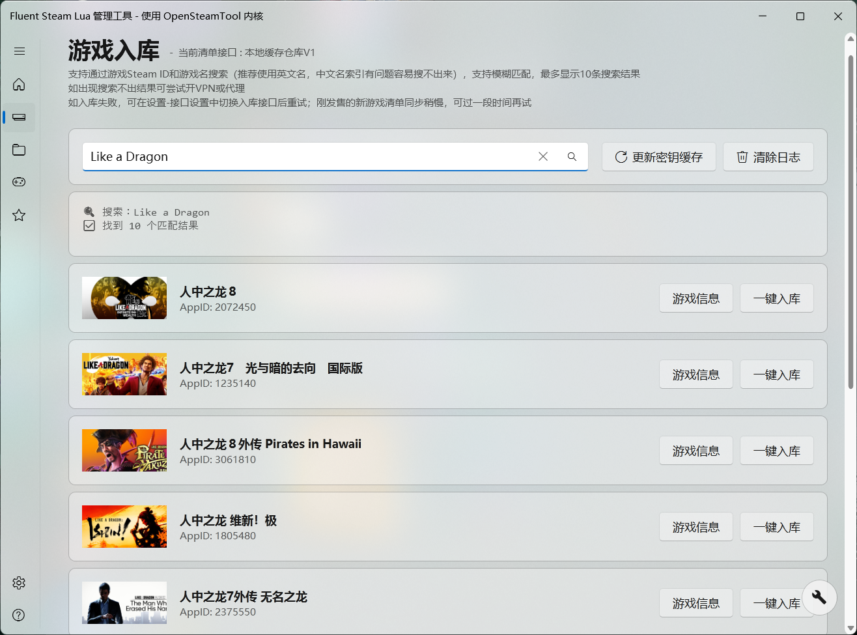This screenshot has width=857, height=635.
Task: Click 一键入库 for 人中之龙7 光与暗的去向 国际版
Action: pyautogui.click(x=777, y=374)
